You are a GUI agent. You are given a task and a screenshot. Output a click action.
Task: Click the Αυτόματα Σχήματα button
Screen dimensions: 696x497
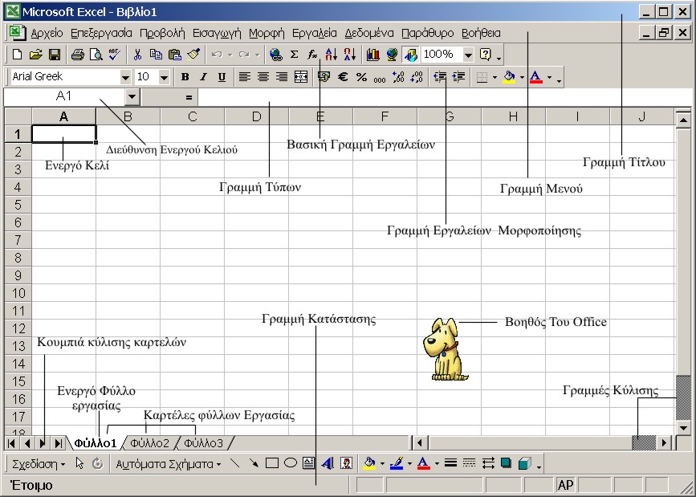[x=168, y=463]
